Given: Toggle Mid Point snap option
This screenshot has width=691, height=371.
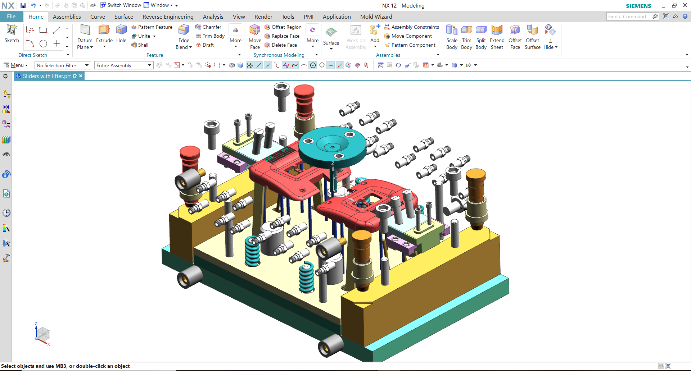Looking at the screenshot, I should tap(268, 65).
